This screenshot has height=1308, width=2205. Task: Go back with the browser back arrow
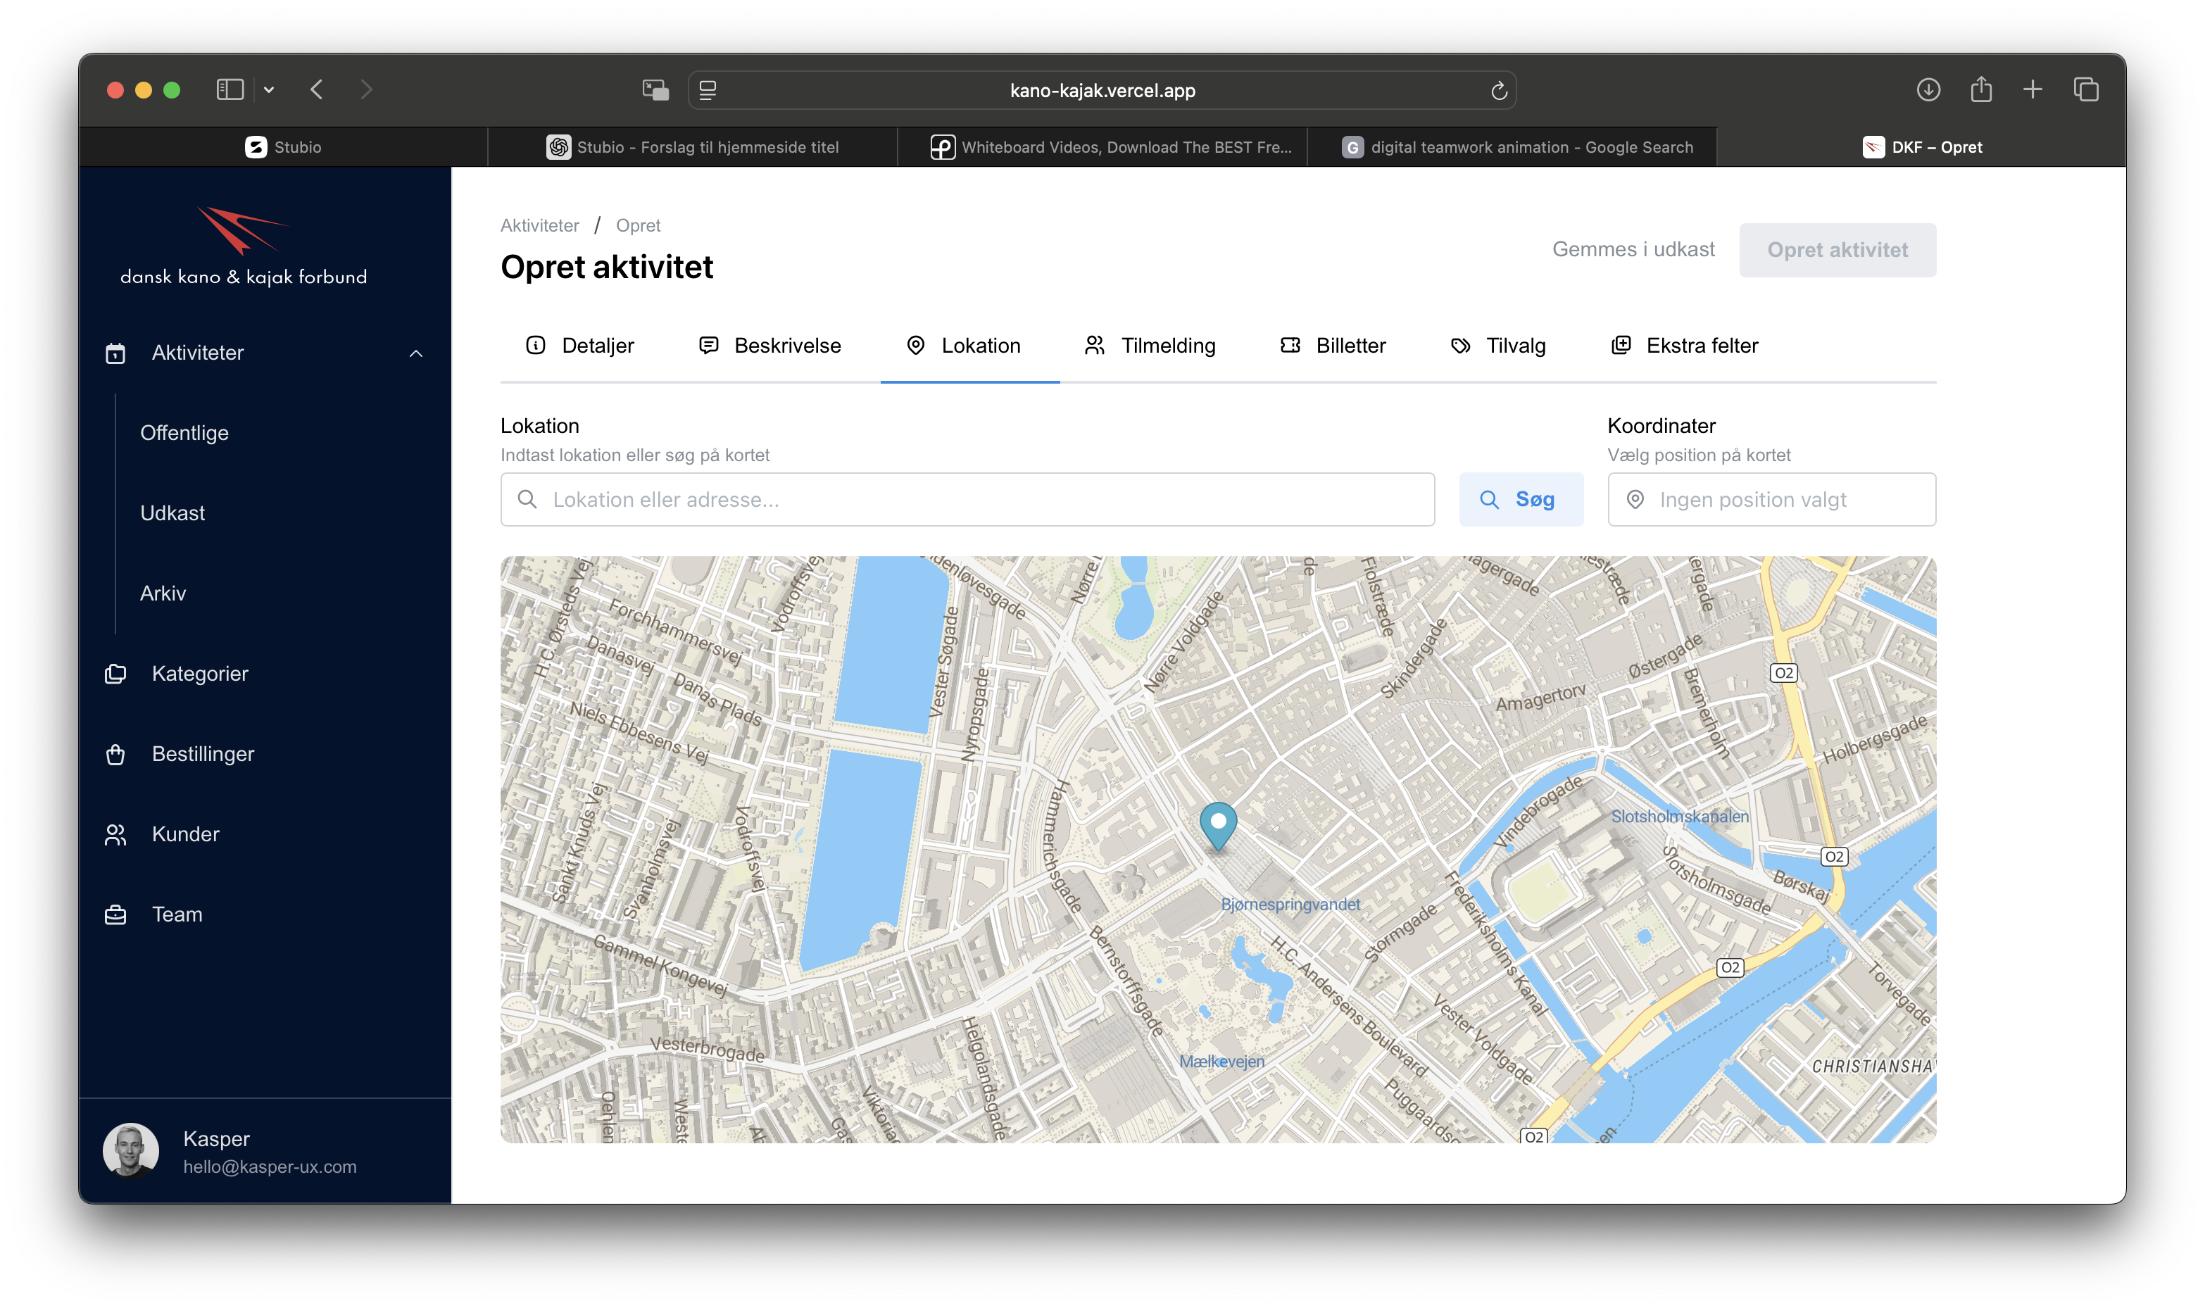pos(318,90)
